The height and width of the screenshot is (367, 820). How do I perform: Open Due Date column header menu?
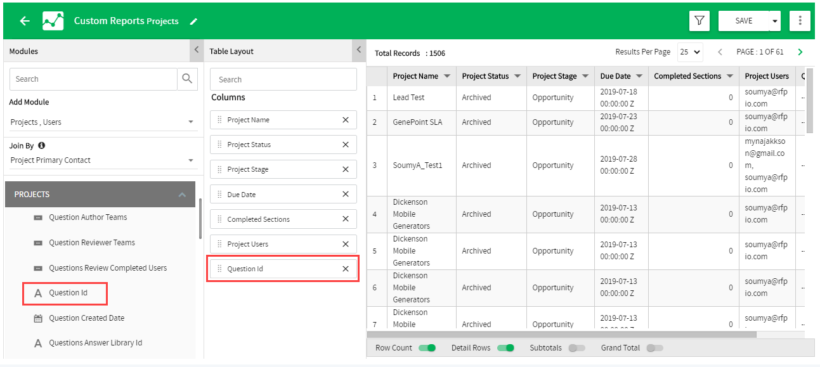(639, 76)
